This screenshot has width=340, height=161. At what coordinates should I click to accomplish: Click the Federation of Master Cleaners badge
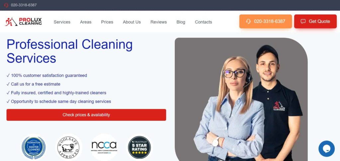[x=34, y=147]
